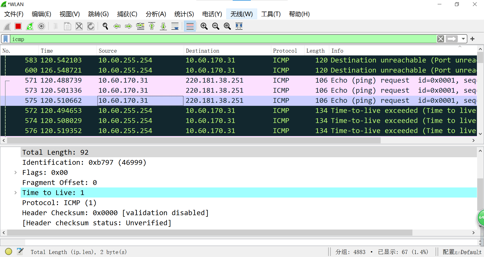The image size is (484, 257).
Task: Reset packet text to normal size
Action: (227, 26)
